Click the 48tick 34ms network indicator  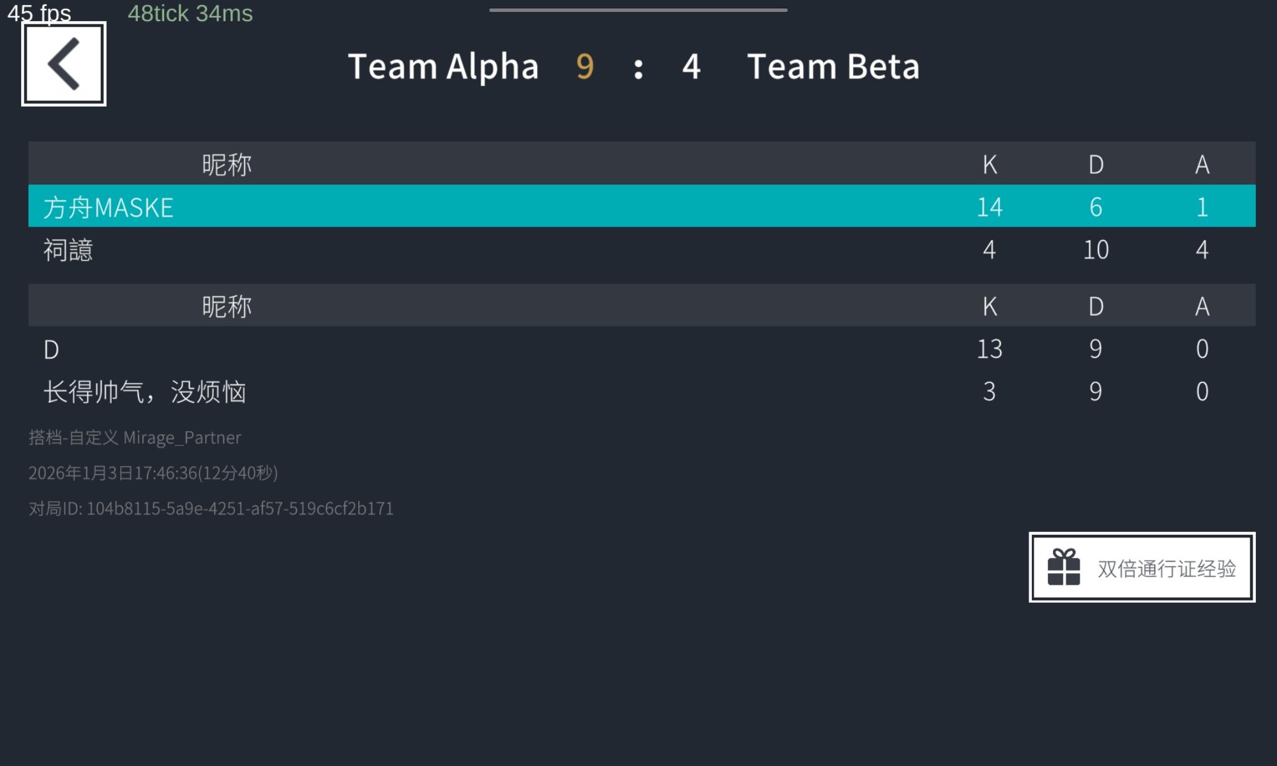190,13
